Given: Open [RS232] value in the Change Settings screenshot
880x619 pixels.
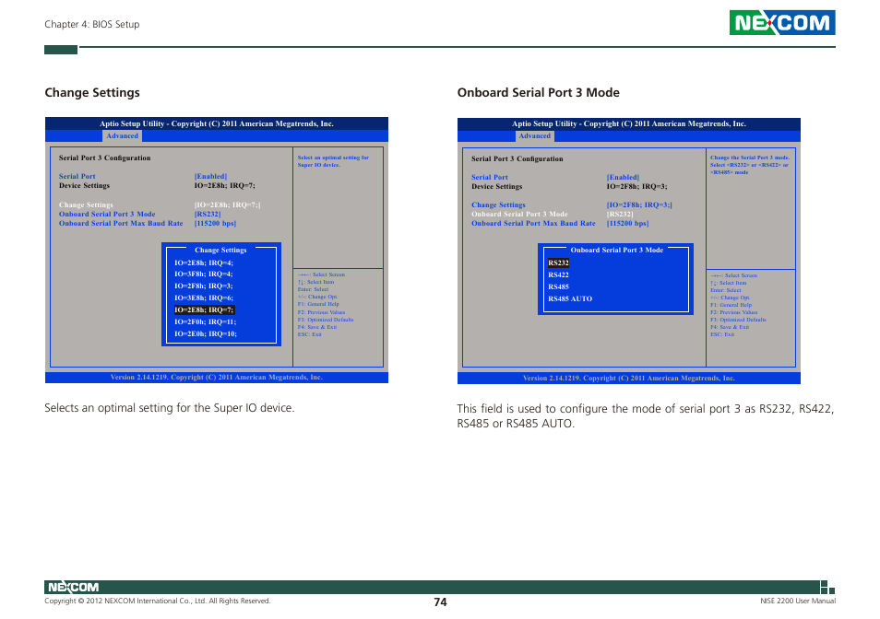Looking at the screenshot, I should click(208, 214).
